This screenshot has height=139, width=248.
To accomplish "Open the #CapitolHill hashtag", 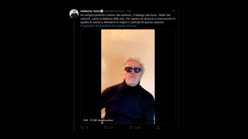I will [88, 26].
